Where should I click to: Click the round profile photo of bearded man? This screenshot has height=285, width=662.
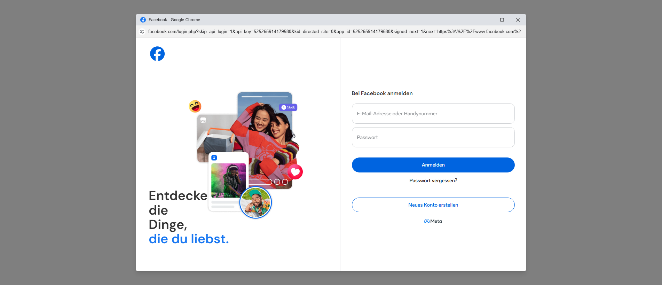coord(256,203)
